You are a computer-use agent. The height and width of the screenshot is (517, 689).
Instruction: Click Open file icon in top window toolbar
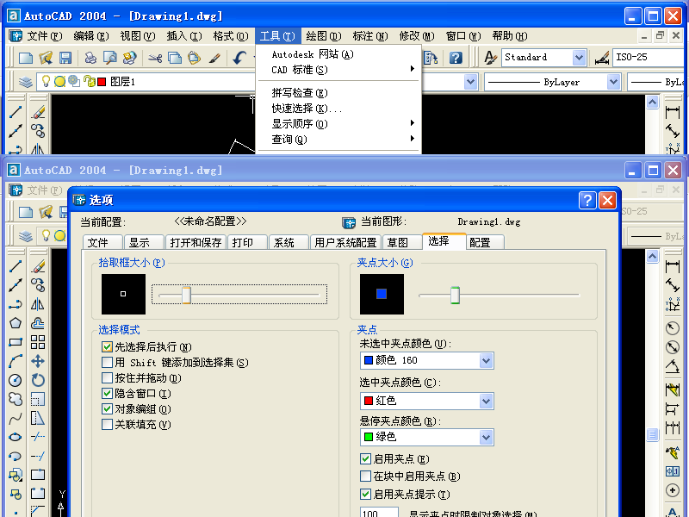pyautogui.click(x=46, y=58)
